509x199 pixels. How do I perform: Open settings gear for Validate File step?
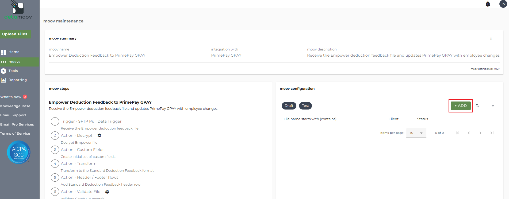click(x=107, y=192)
